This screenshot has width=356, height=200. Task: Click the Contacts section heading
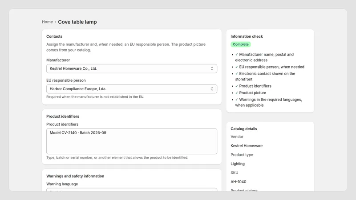coord(54,36)
